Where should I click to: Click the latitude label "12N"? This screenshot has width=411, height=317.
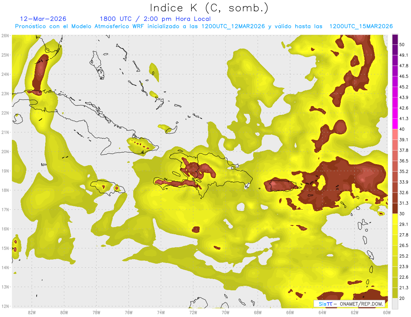click(5, 306)
